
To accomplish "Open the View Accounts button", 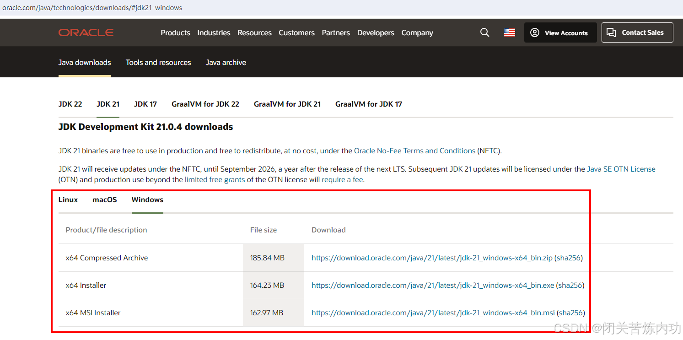I will tap(560, 32).
